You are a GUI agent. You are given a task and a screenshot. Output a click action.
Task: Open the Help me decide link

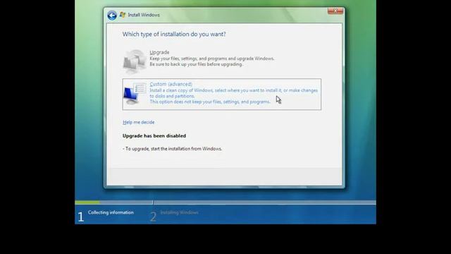(139, 122)
